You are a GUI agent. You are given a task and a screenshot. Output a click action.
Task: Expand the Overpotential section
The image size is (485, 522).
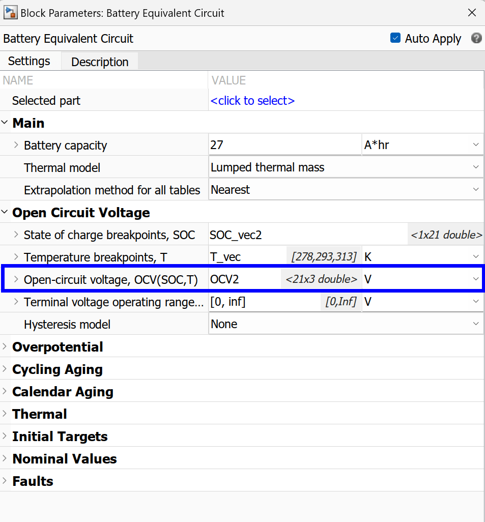point(5,346)
